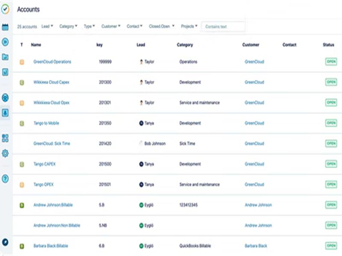The height and width of the screenshot is (256, 342).
Task: Toggle the OPEN status badge for GreenCloud Operations
Action: click(330, 61)
